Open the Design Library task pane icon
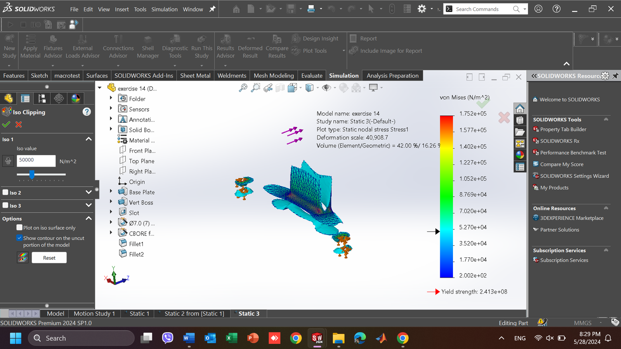The image size is (621, 349). [520, 120]
